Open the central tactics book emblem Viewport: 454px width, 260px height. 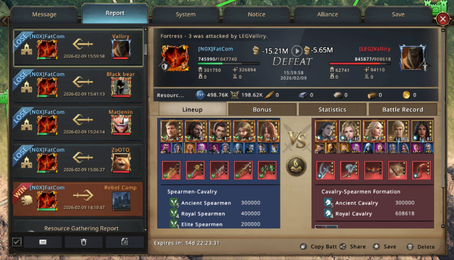[x=296, y=166]
